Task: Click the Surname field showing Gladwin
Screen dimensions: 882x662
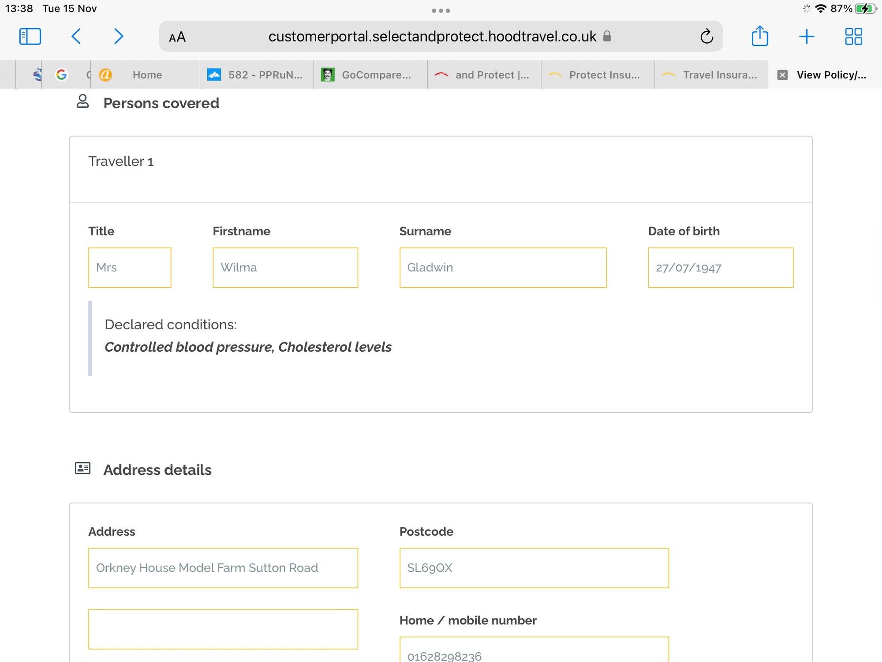Action: coord(503,267)
